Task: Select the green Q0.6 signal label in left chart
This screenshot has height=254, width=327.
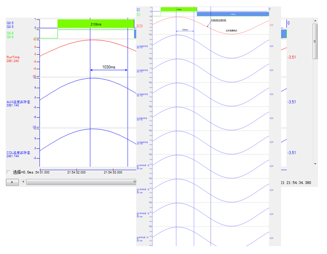Action: [x=10, y=35]
